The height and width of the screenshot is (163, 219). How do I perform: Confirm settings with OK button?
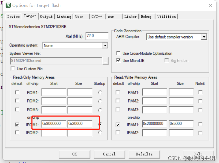point(74,154)
